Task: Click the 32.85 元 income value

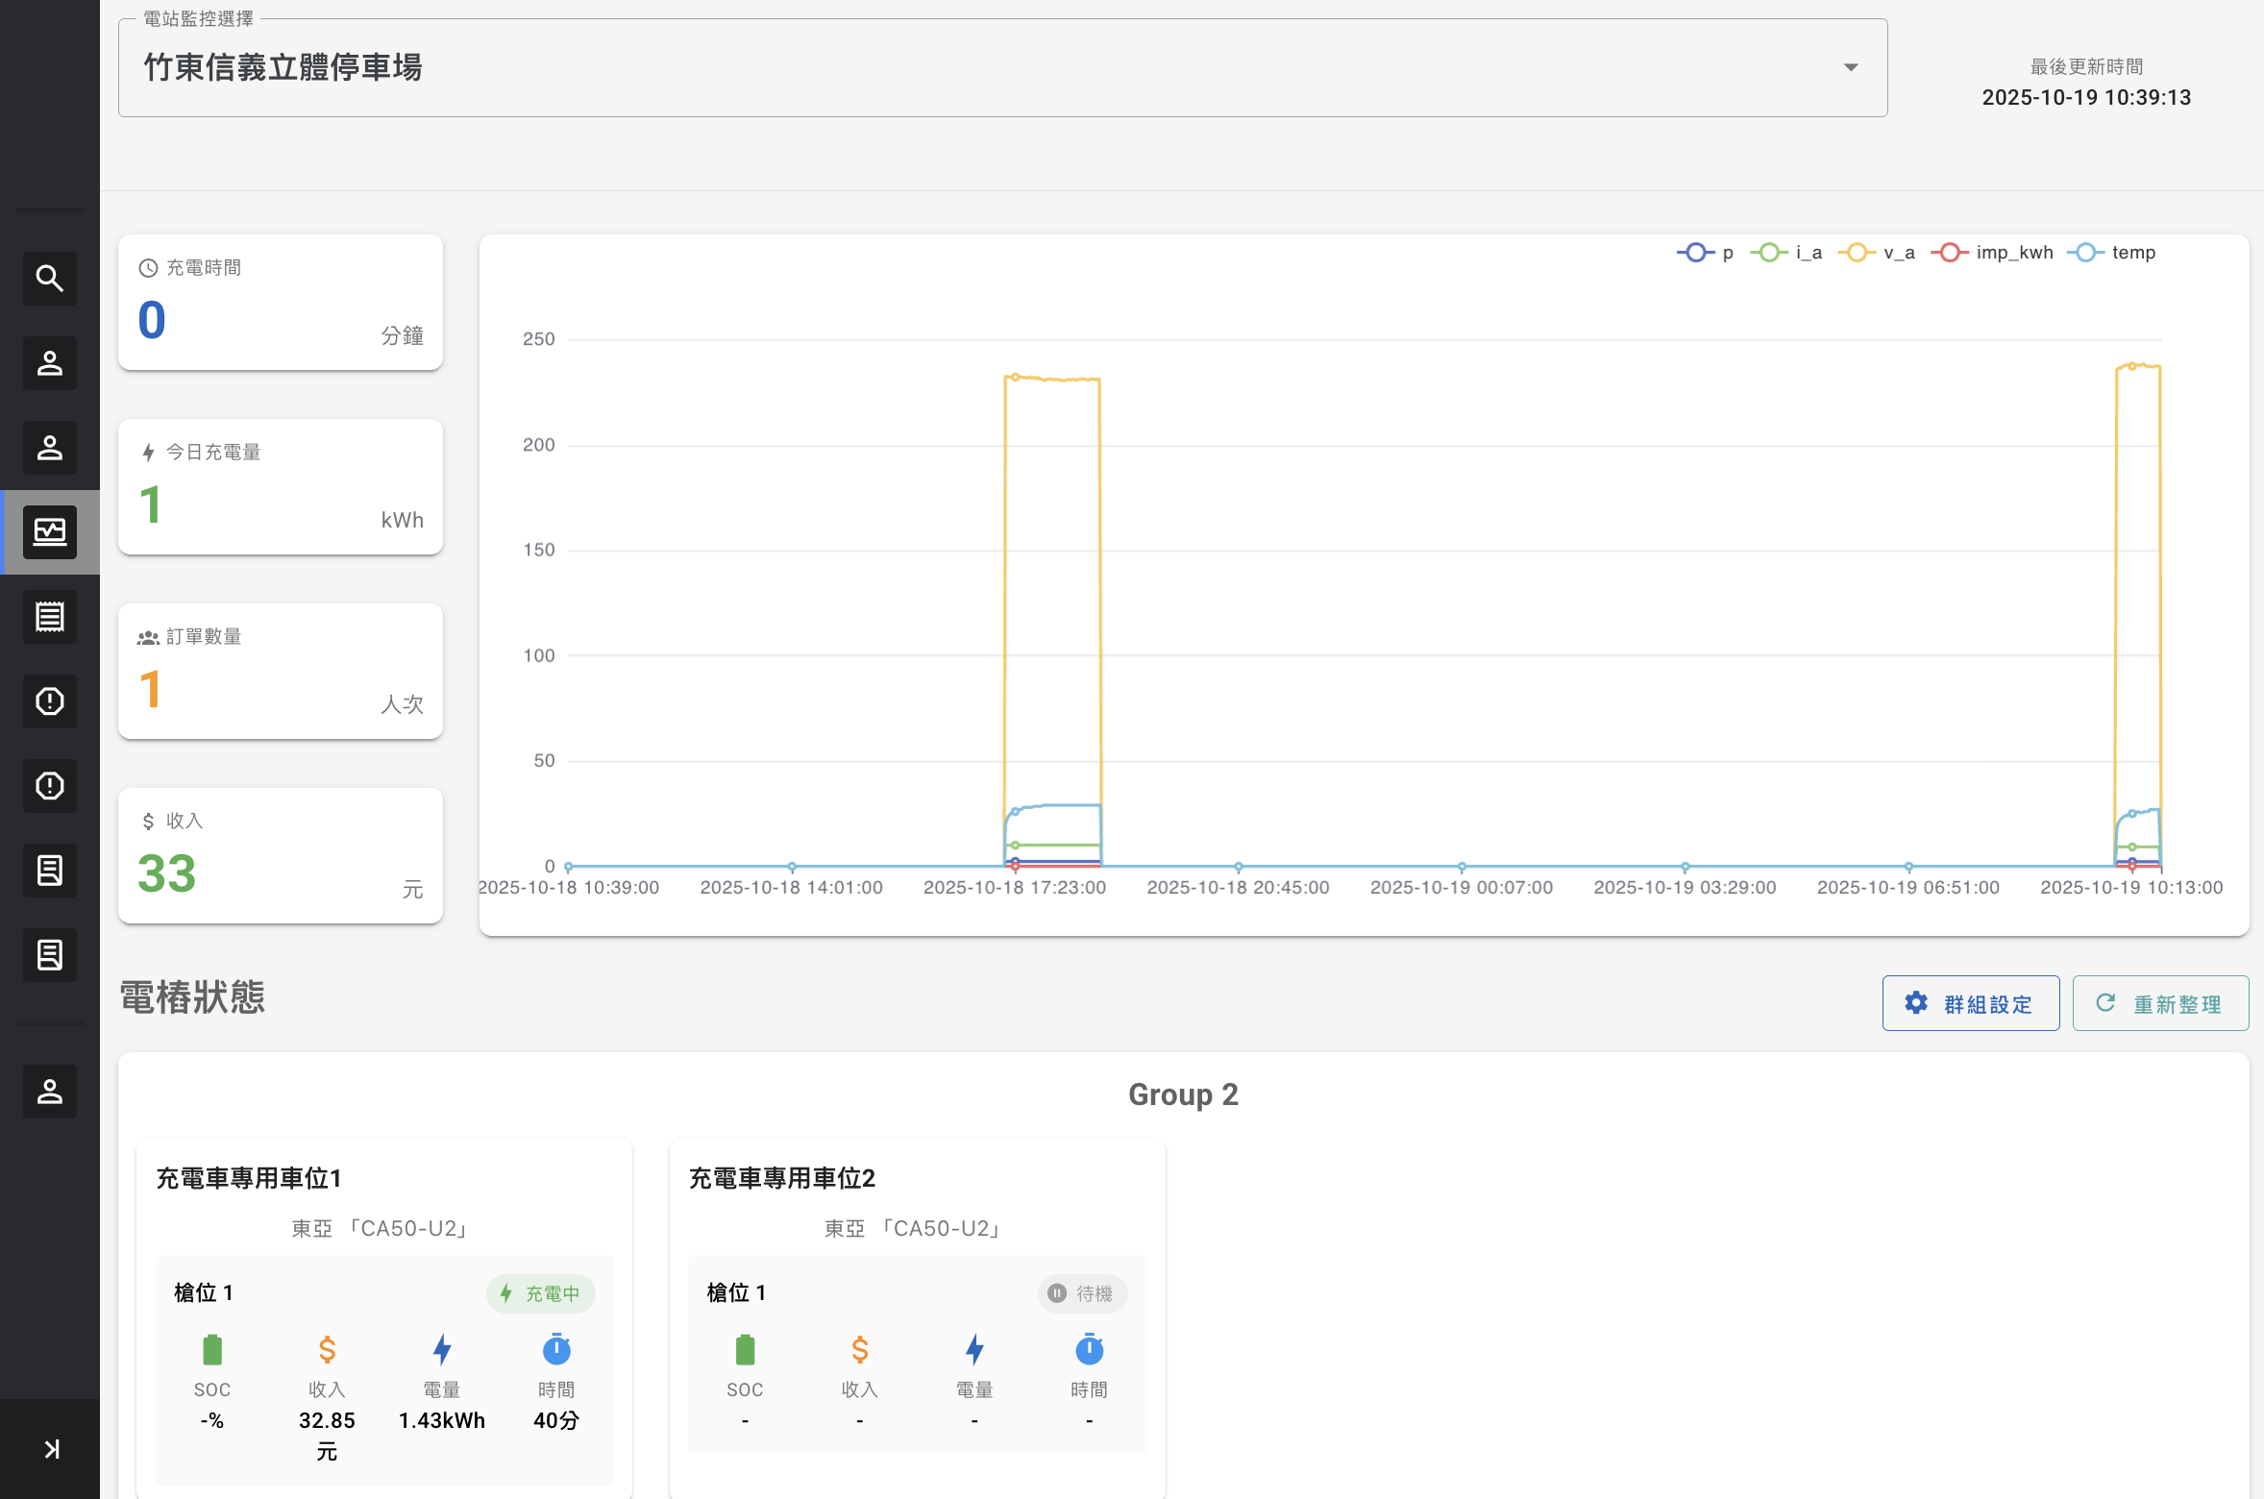Action: click(327, 1436)
